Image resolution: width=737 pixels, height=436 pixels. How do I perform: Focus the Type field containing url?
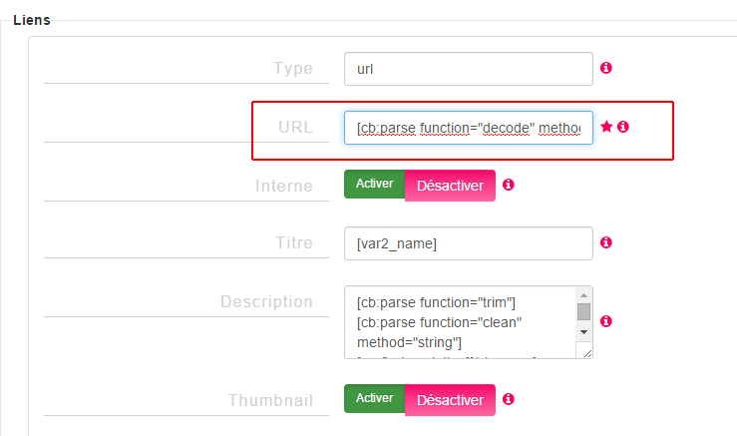click(468, 69)
